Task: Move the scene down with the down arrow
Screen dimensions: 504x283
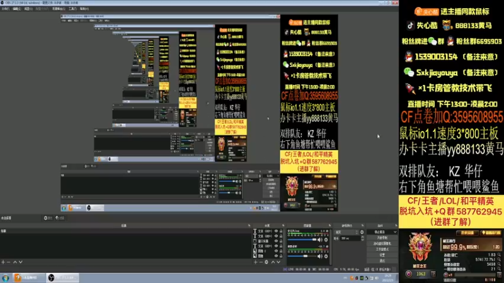Action: click(x=21, y=262)
